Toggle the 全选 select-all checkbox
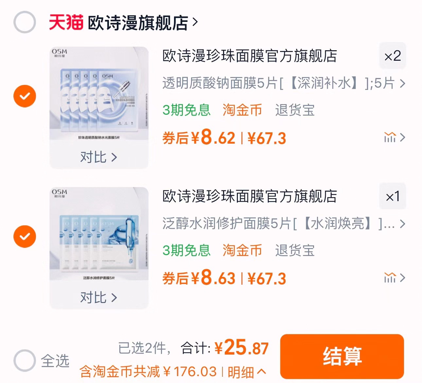Viewport: 422px width, 383px height. [25, 361]
